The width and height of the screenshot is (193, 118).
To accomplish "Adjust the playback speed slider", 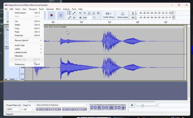I will (143, 106).
